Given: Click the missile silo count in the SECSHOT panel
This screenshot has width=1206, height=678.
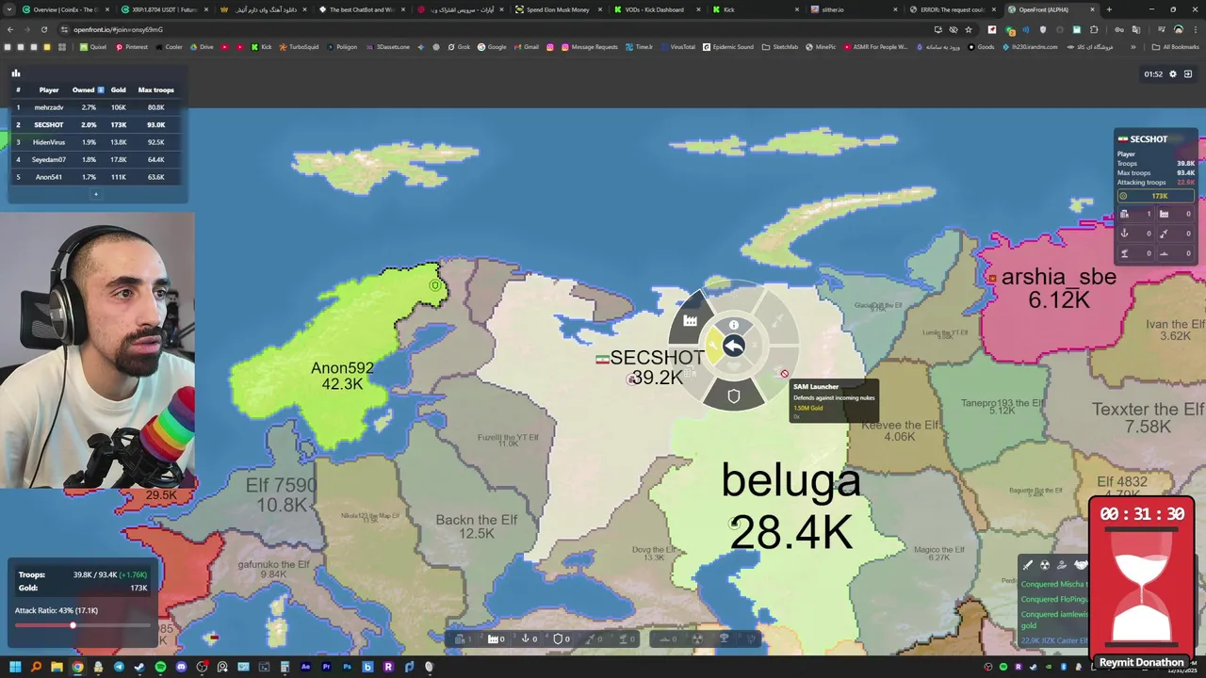Looking at the screenshot, I should [x=1176, y=234].
